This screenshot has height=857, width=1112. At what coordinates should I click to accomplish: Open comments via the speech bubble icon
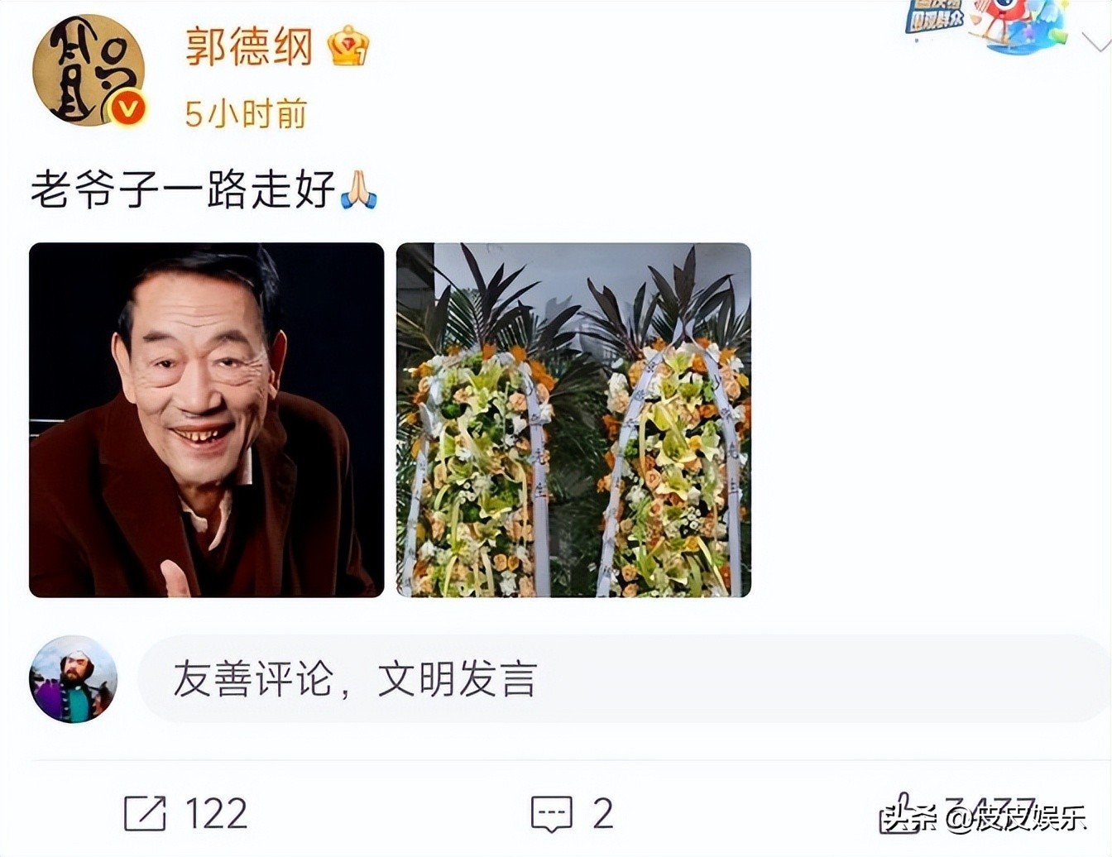(551, 814)
